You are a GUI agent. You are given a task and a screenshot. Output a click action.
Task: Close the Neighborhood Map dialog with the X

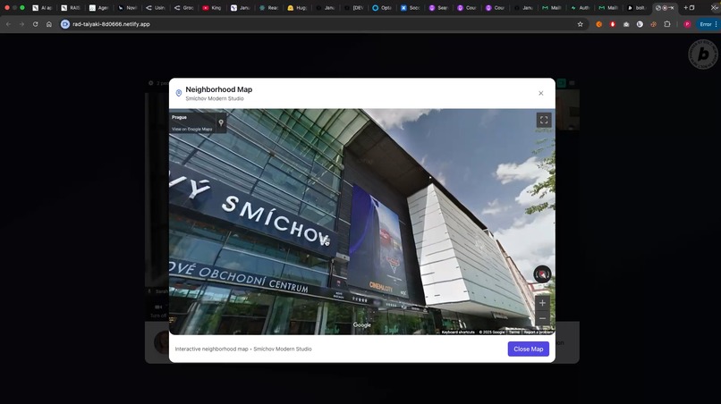point(540,93)
